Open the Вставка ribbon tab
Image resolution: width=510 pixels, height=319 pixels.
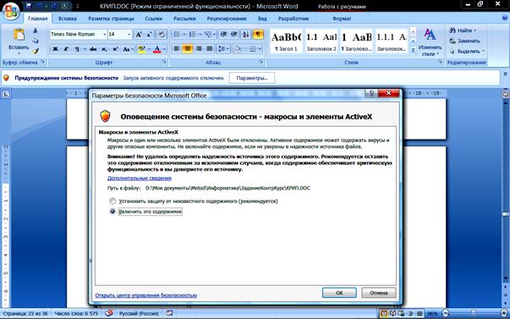tap(68, 19)
